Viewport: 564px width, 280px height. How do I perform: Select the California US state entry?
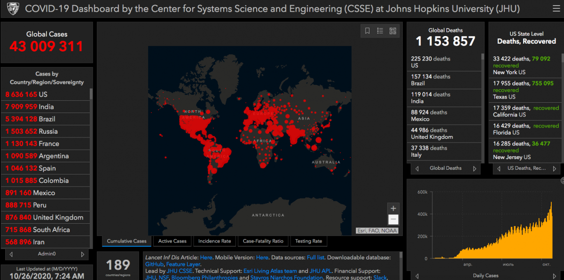coord(525,111)
